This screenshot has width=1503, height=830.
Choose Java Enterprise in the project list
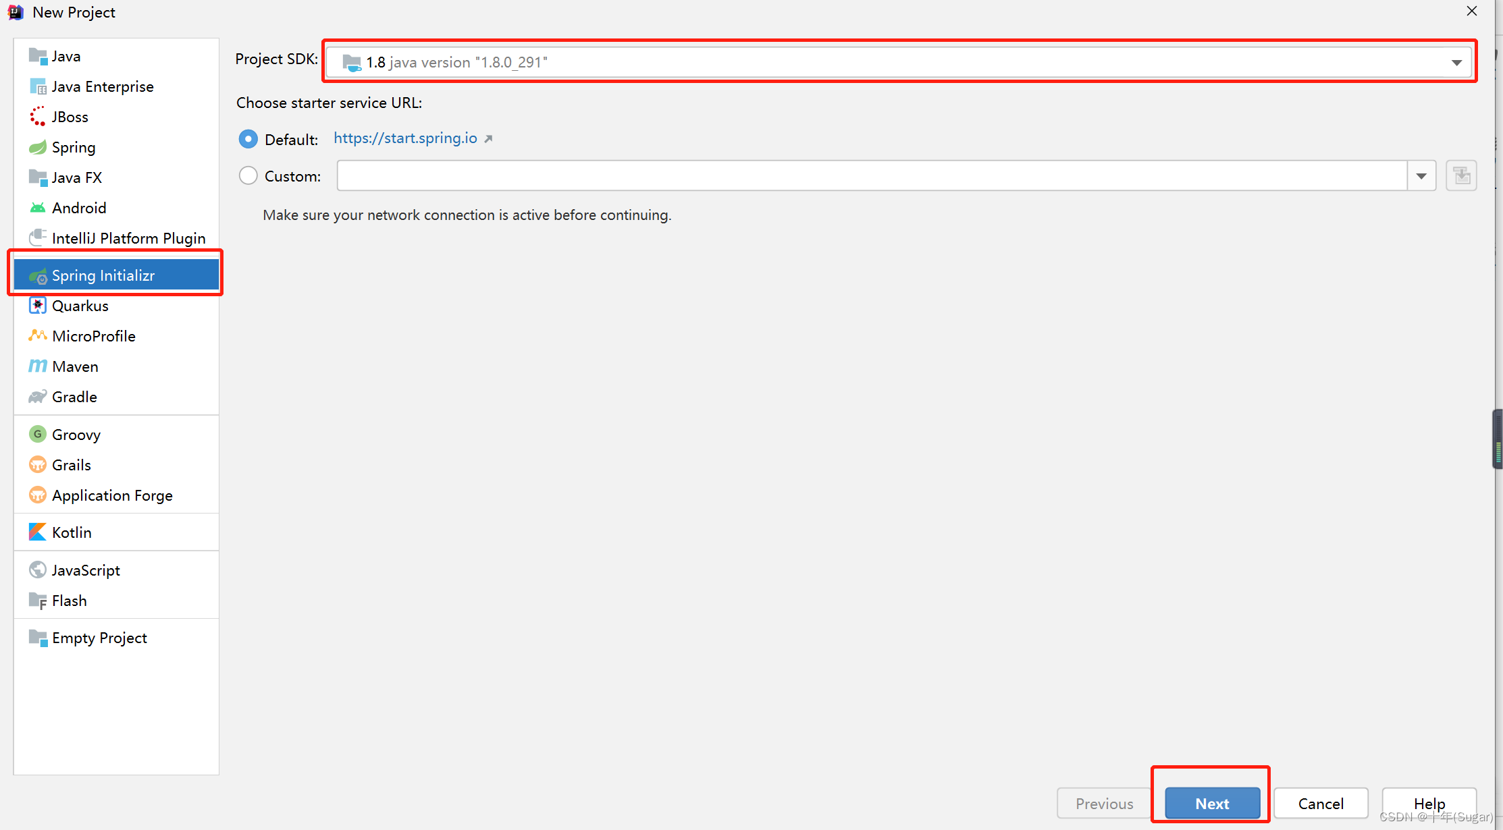[x=103, y=86]
